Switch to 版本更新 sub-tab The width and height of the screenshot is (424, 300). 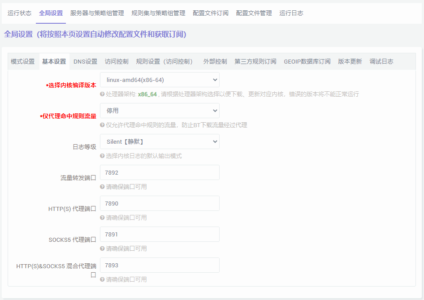coord(350,61)
